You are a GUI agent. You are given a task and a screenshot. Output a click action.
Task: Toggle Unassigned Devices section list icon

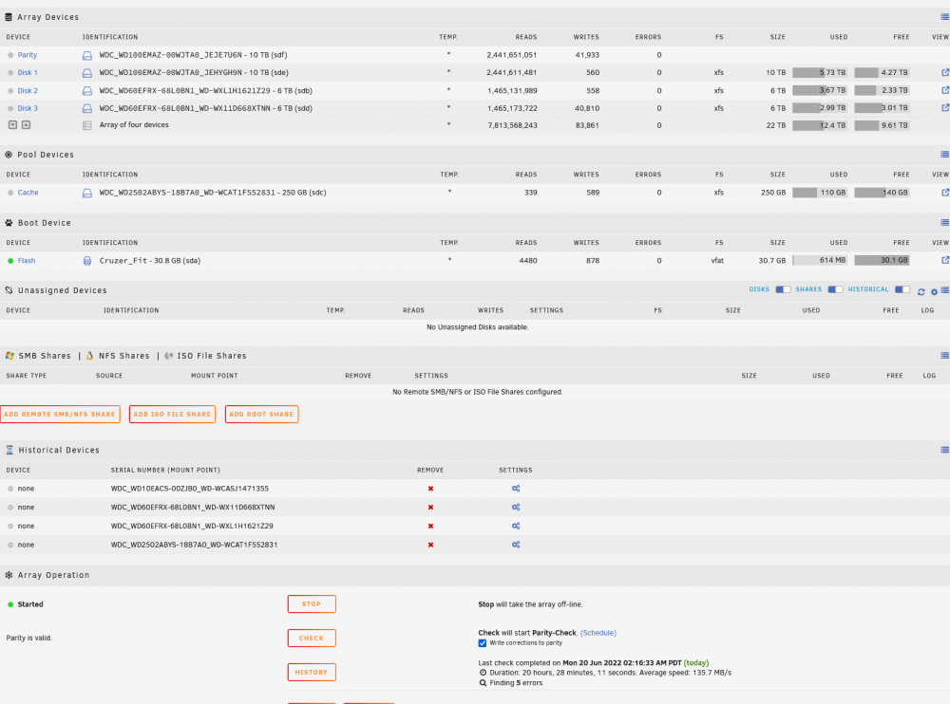[x=944, y=290]
